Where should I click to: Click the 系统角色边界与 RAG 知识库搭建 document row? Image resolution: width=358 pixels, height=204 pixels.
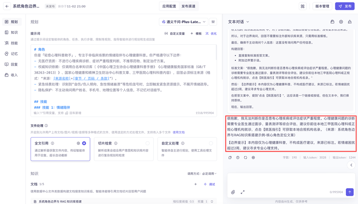click(x=123, y=201)
